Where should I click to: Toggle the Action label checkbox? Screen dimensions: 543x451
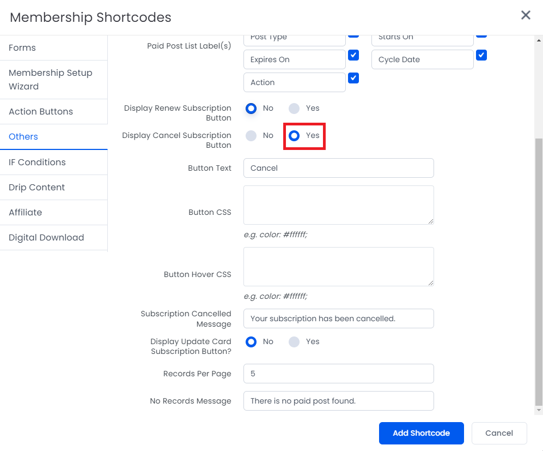tap(353, 78)
